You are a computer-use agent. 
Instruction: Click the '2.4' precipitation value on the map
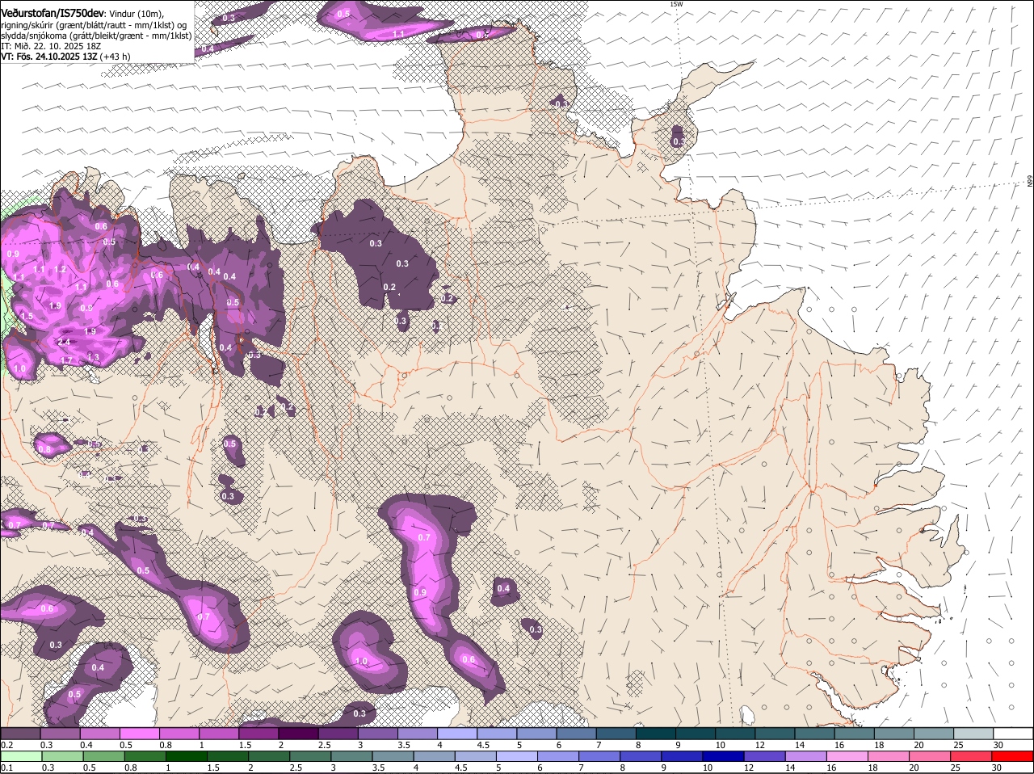pyautogui.click(x=64, y=342)
